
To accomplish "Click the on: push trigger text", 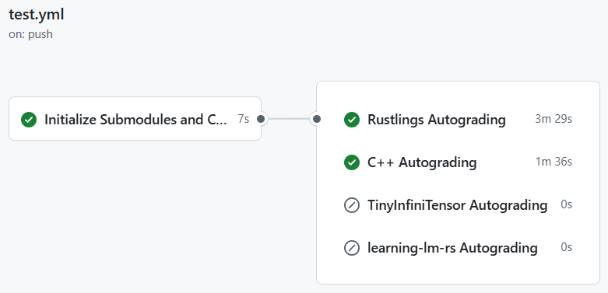I will click(x=30, y=34).
